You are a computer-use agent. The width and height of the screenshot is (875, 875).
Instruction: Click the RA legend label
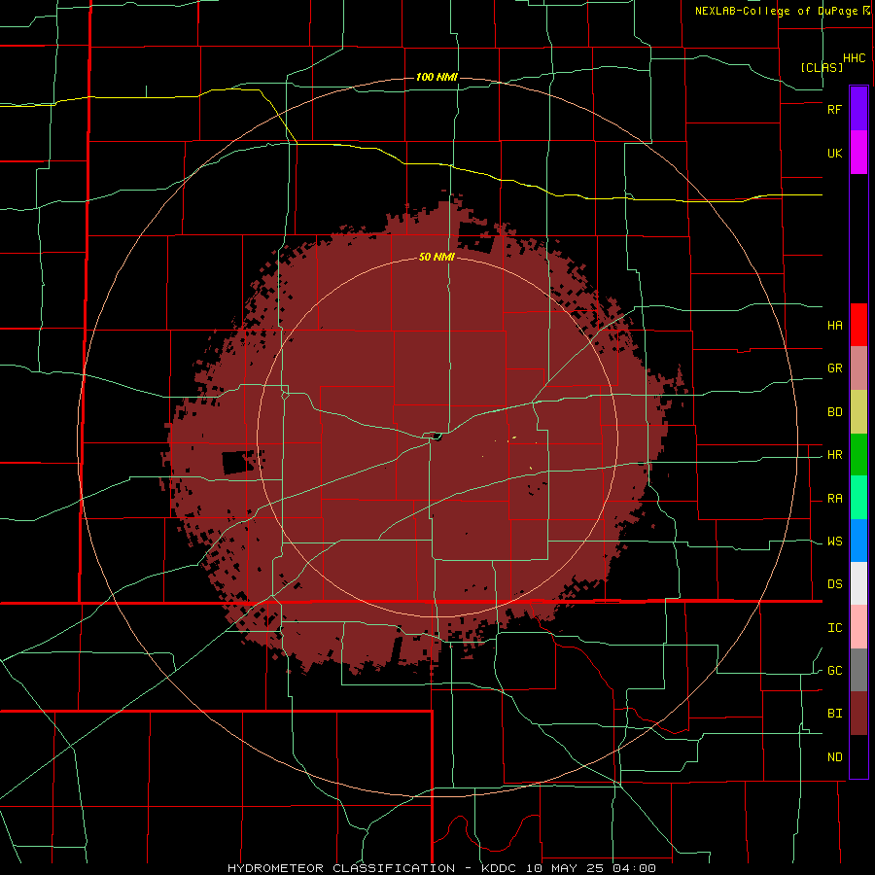tap(834, 499)
